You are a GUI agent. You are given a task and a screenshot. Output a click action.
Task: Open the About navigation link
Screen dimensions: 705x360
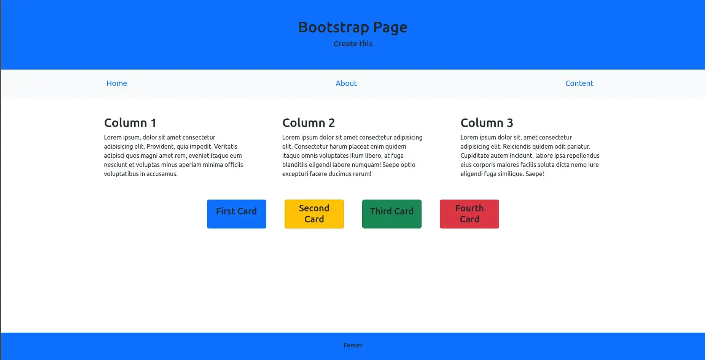pos(346,83)
